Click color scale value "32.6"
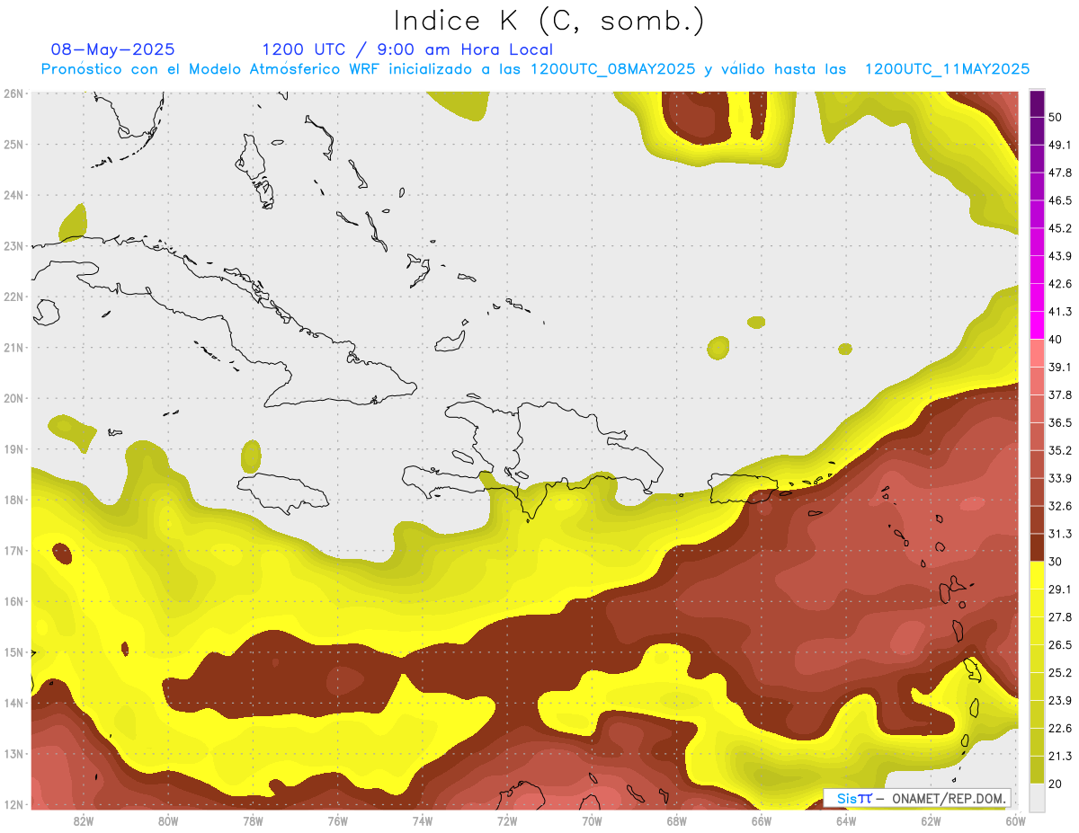Image resolution: width=1079 pixels, height=833 pixels. coord(1060,506)
